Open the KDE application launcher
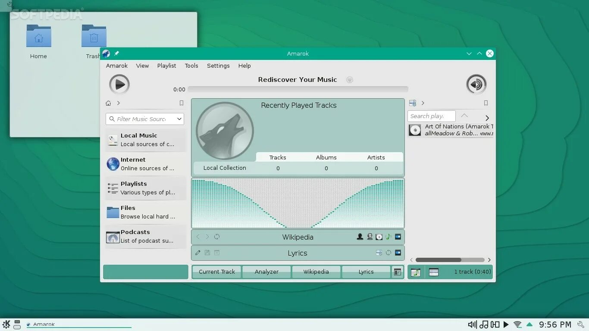Image resolution: width=589 pixels, height=331 pixels. 6,324
